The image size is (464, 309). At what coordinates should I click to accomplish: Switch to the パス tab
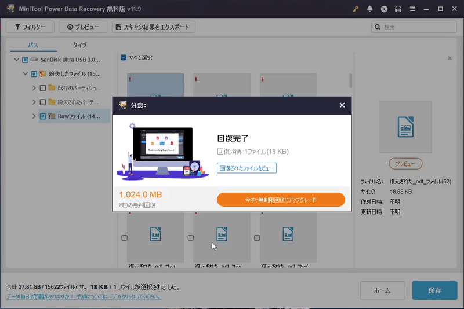[x=33, y=45]
